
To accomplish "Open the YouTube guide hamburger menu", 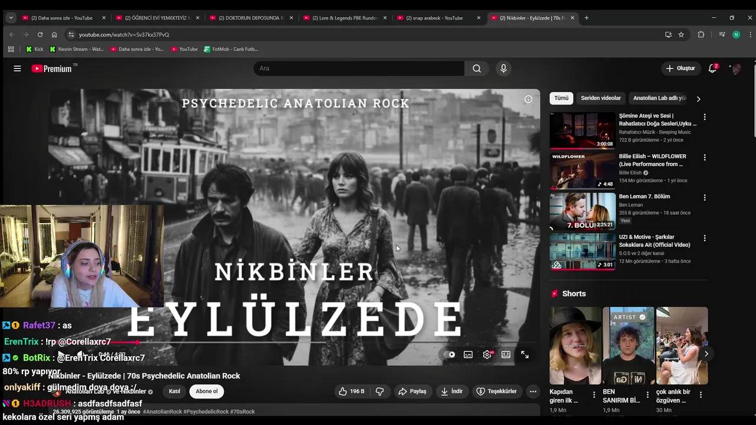I will click(x=17, y=68).
